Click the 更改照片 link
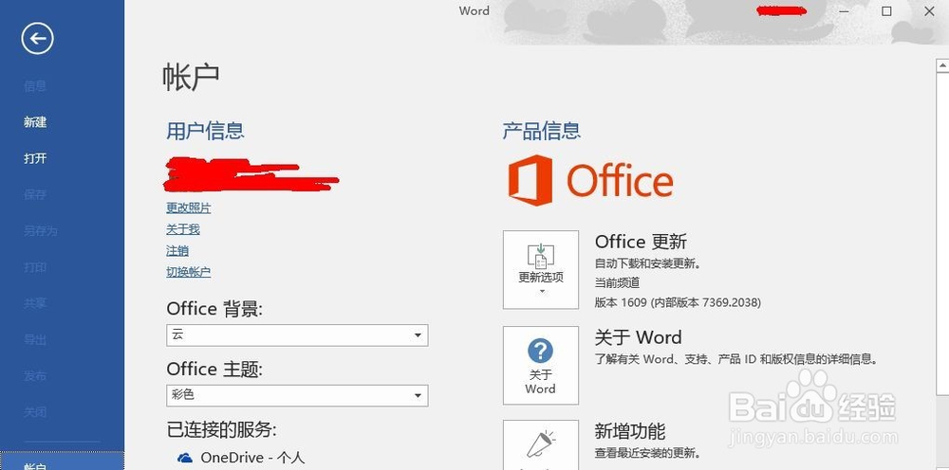 click(189, 208)
